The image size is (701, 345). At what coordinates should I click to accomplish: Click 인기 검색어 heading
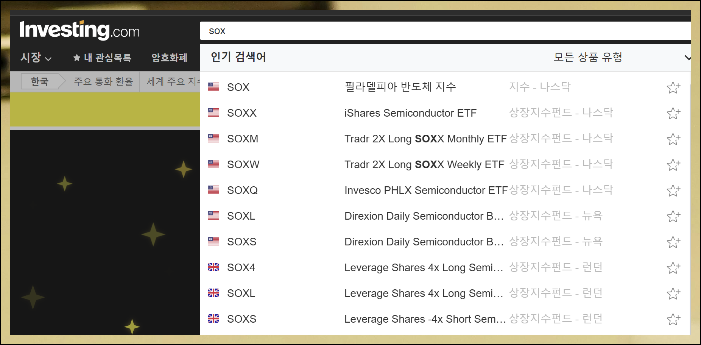(x=238, y=57)
